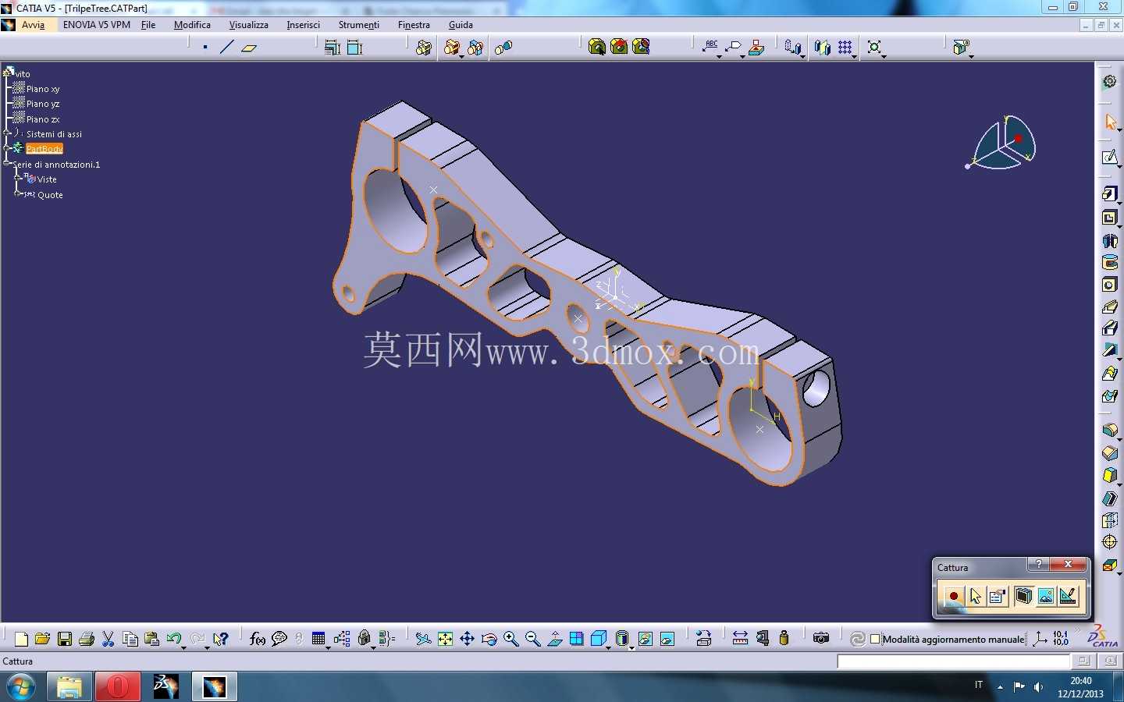Open the Modifica menu
The height and width of the screenshot is (702, 1124).
pyautogui.click(x=192, y=25)
